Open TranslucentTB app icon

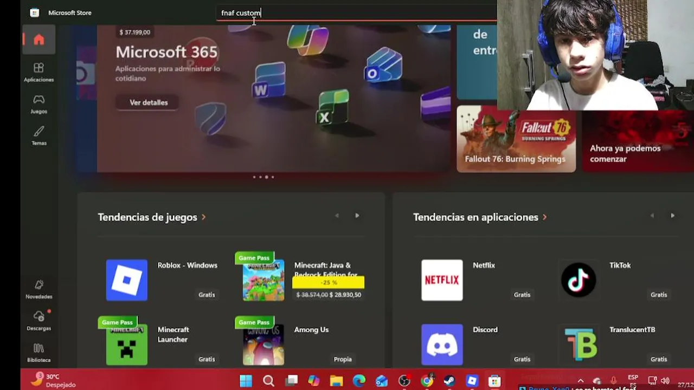tap(579, 344)
